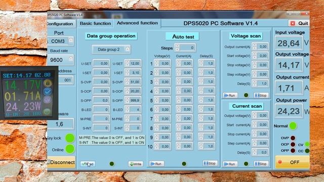Adjust the editable S-INT spinner arrows
This screenshot has height=182, width=324.
coord(127,128)
